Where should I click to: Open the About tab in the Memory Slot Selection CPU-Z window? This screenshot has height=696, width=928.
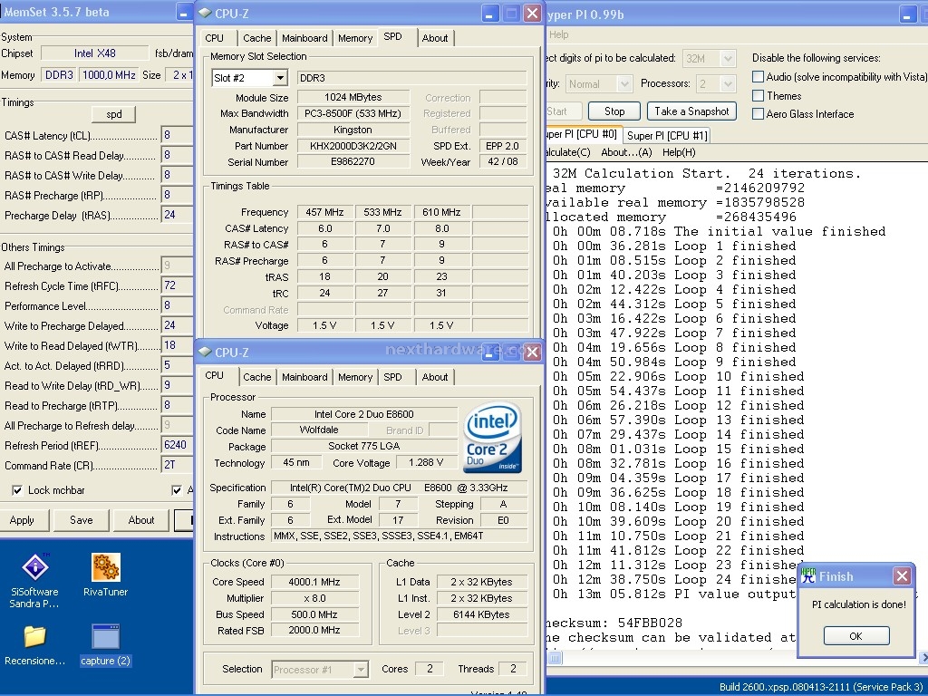coord(435,38)
